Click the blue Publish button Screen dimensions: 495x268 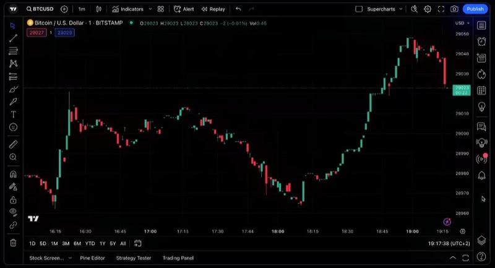[475, 9]
